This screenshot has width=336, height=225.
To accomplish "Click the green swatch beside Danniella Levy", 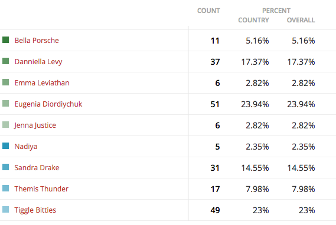I will [5, 61].
